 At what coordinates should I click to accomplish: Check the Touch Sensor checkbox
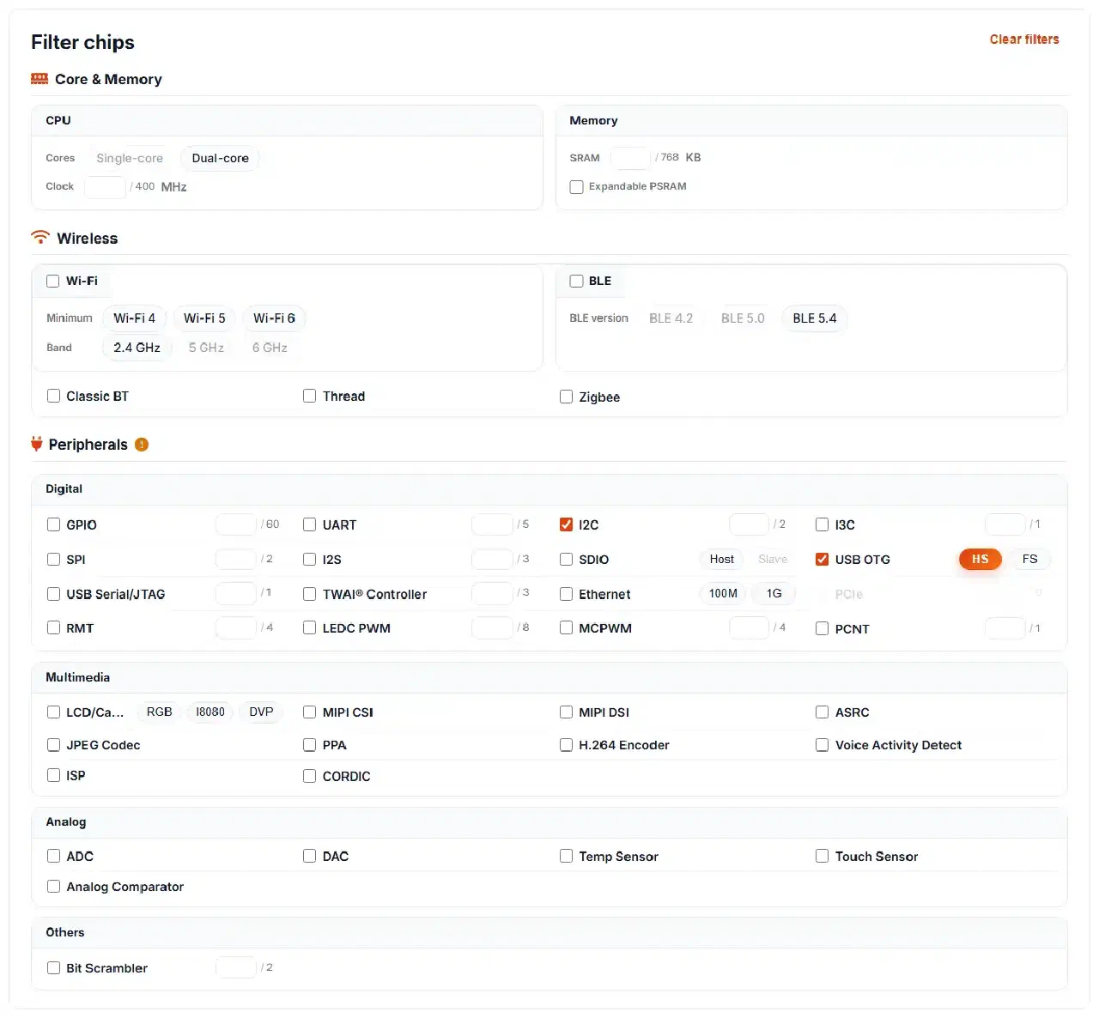[823, 856]
